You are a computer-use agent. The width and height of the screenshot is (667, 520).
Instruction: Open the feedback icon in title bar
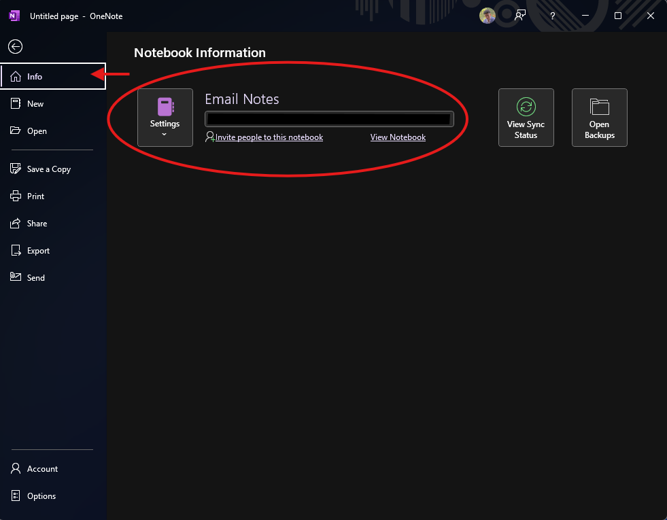tap(520, 16)
